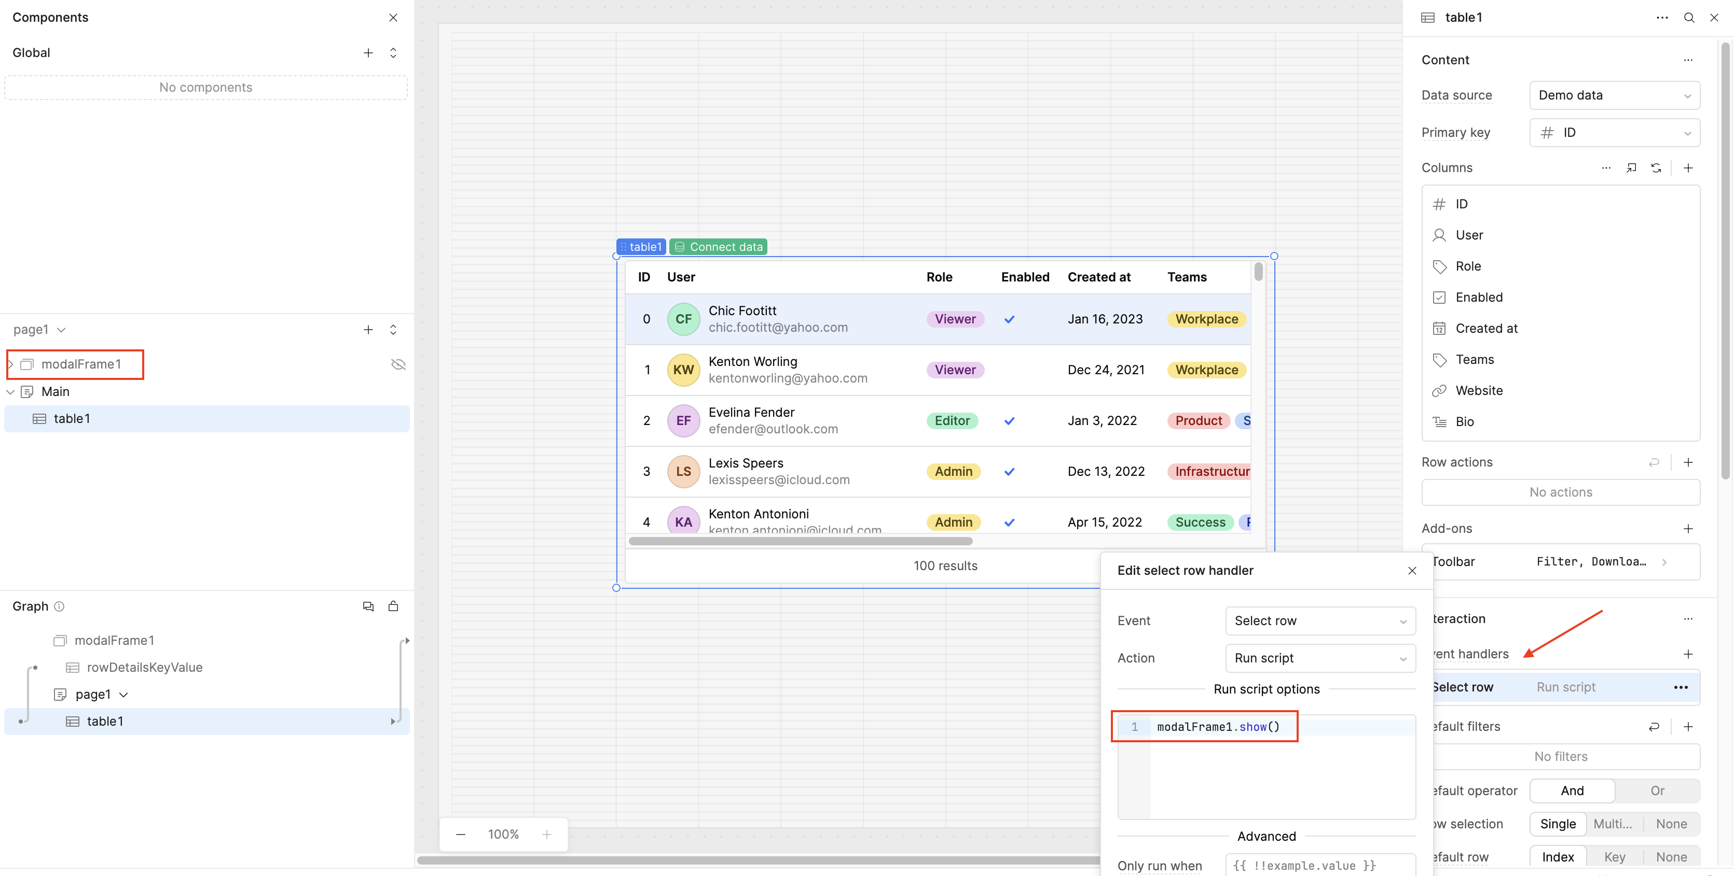Image resolution: width=1734 pixels, height=876 pixels.
Task: Add a new column with plus icon
Action: pos(1687,168)
